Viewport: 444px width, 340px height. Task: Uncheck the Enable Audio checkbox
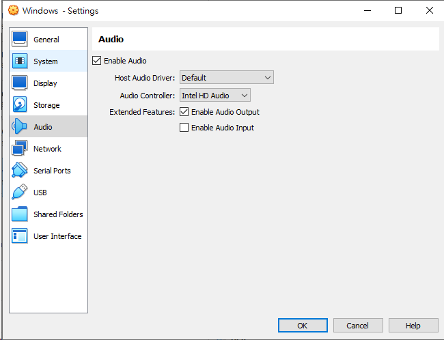(x=96, y=61)
